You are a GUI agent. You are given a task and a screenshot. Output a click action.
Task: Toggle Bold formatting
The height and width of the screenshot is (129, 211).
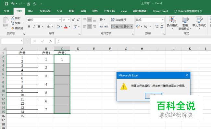(x=29, y=27)
